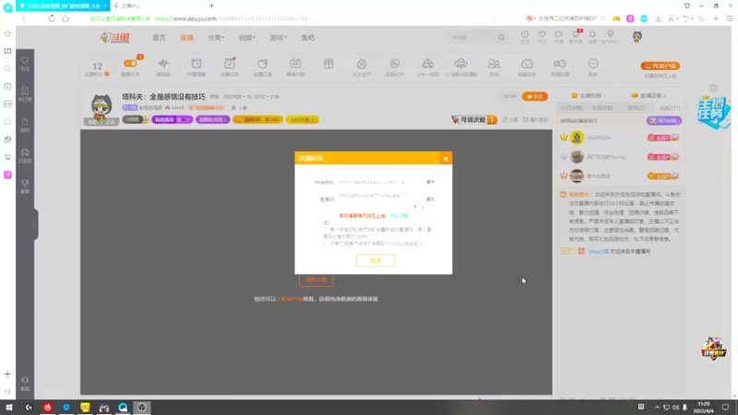Switch to 本周点数 tab
The image size is (738, 415).
(x=602, y=108)
